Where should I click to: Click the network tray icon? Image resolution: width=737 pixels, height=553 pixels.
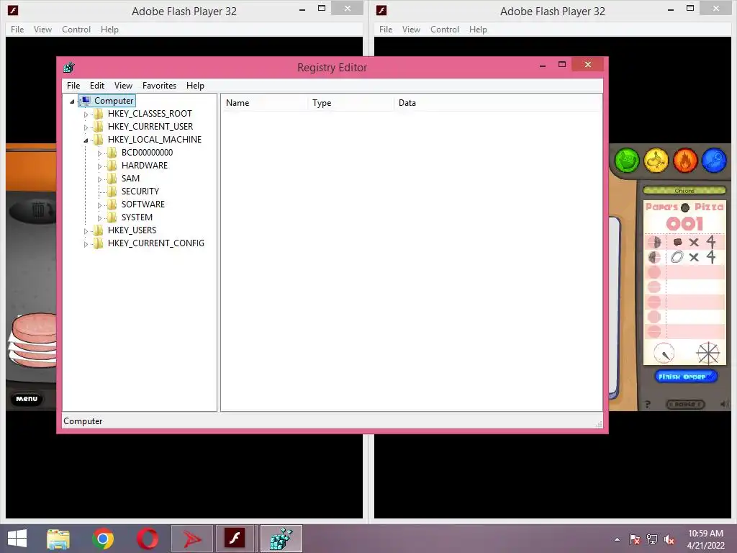point(652,539)
